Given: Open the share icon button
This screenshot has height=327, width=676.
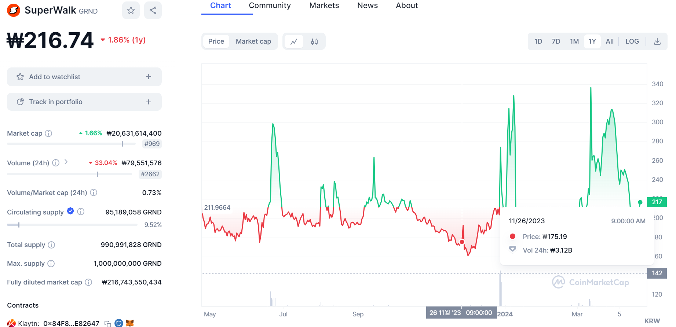Looking at the screenshot, I should click(153, 10).
